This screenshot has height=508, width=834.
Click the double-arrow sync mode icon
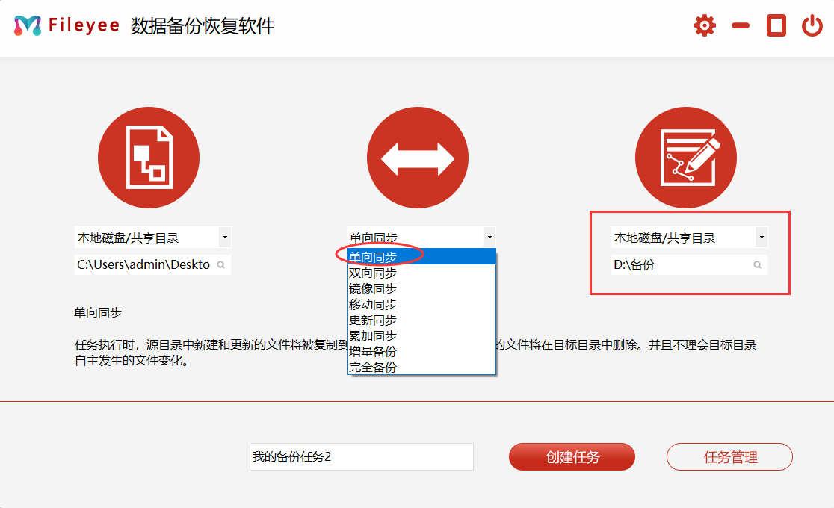418,158
